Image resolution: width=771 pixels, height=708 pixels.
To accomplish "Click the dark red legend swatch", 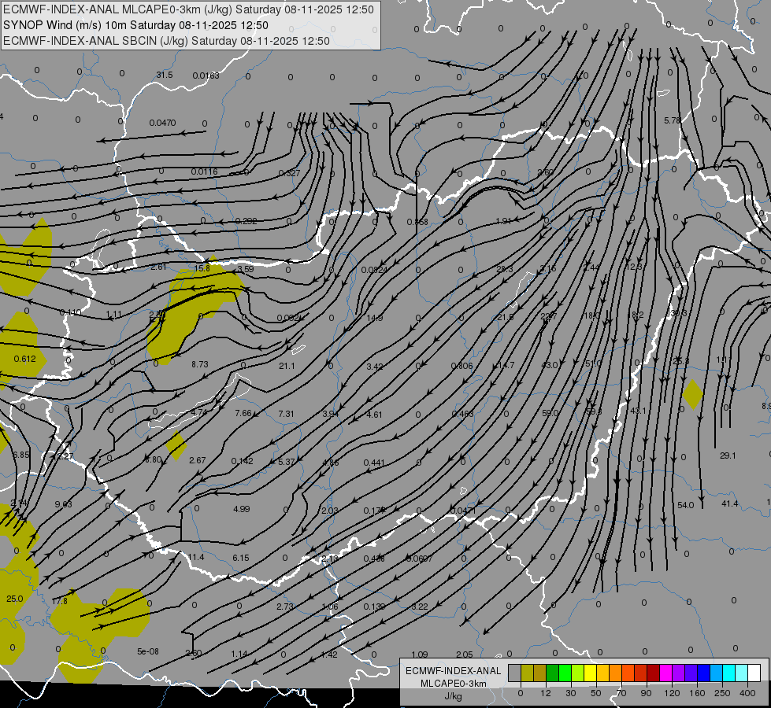I will (x=654, y=673).
